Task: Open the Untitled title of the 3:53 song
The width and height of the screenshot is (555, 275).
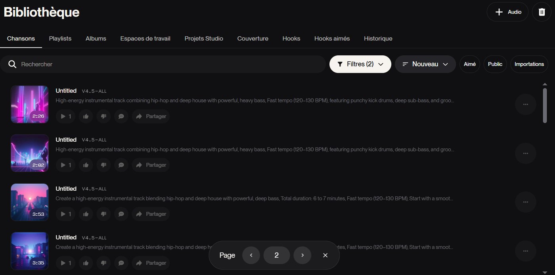Action: tap(66, 189)
